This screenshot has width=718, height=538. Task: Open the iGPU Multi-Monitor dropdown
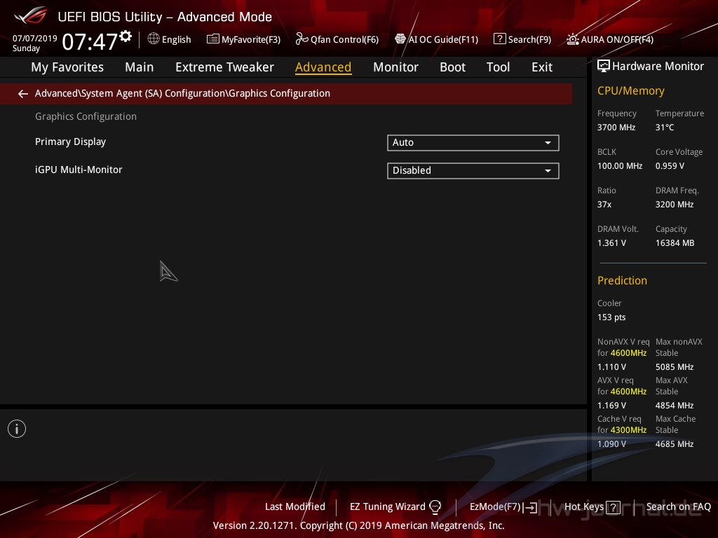[x=473, y=171]
